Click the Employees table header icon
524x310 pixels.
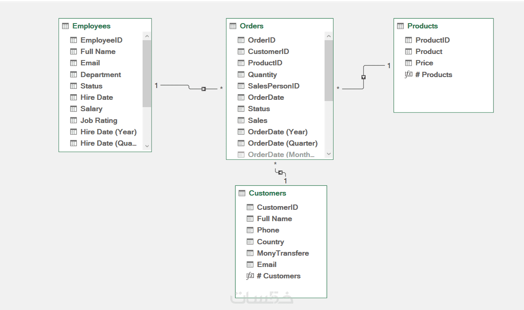(x=65, y=26)
